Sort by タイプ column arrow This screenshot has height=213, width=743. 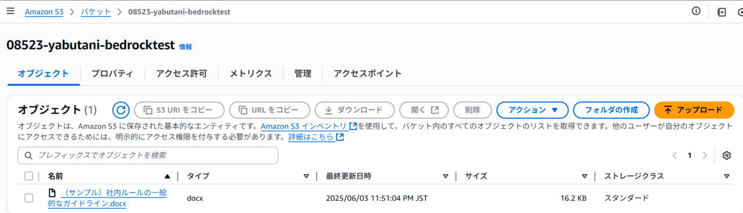[306, 176]
